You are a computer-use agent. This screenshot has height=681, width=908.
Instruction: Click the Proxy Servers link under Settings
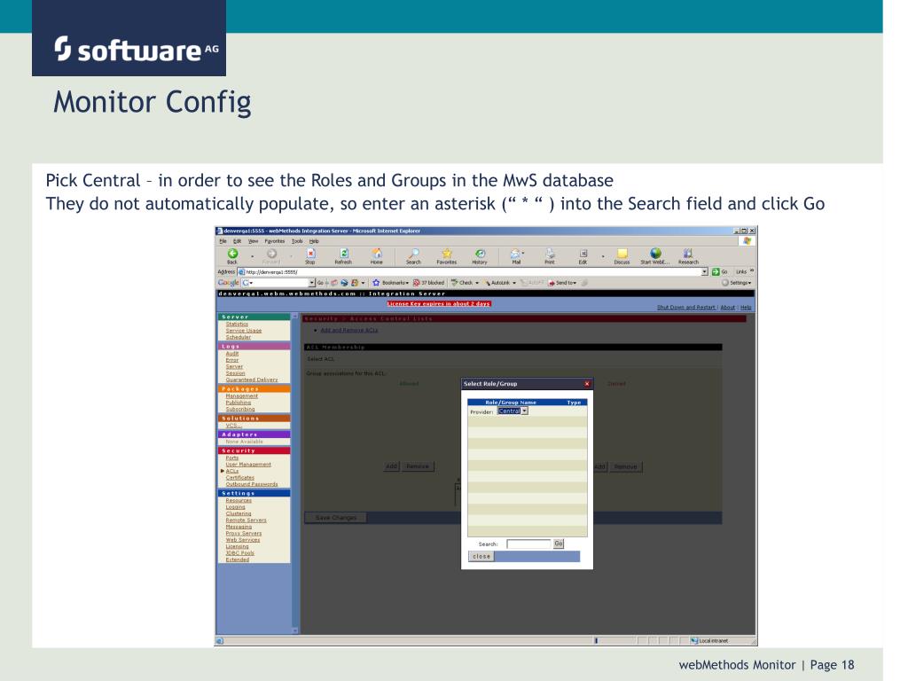[x=244, y=533]
